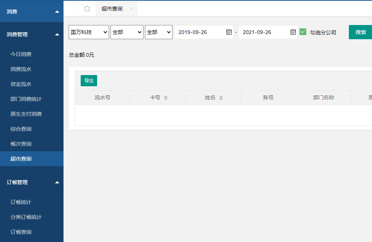Open 今日消费 in the sidebar

(21, 54)
